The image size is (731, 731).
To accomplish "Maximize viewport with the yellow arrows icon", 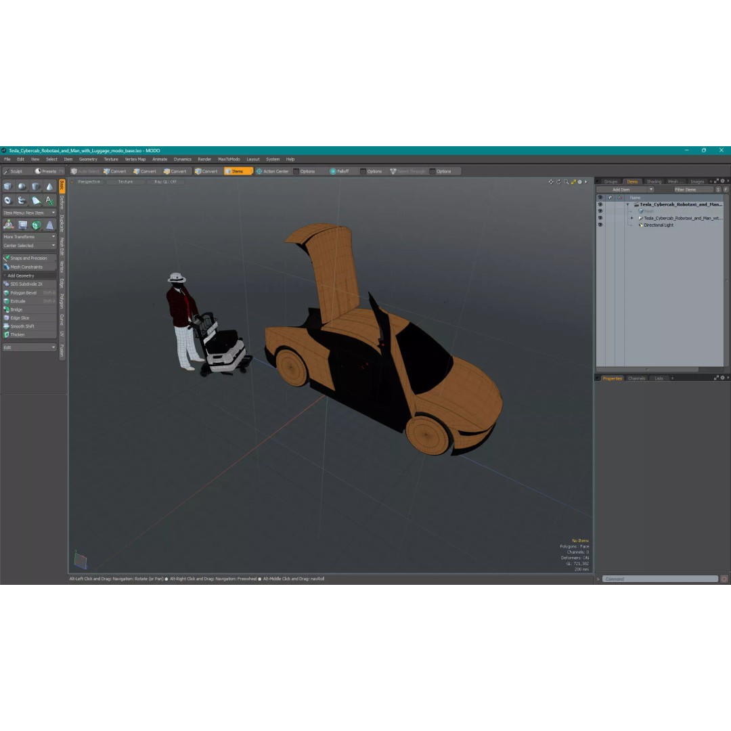I will click(x=573, y=182).
